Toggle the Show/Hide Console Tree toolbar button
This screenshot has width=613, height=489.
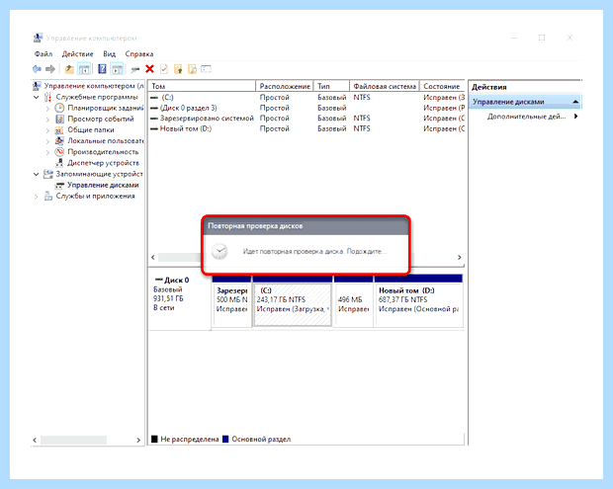[84, 69]
